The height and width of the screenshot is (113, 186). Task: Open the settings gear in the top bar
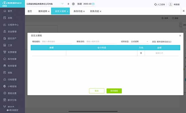[74, 4]
